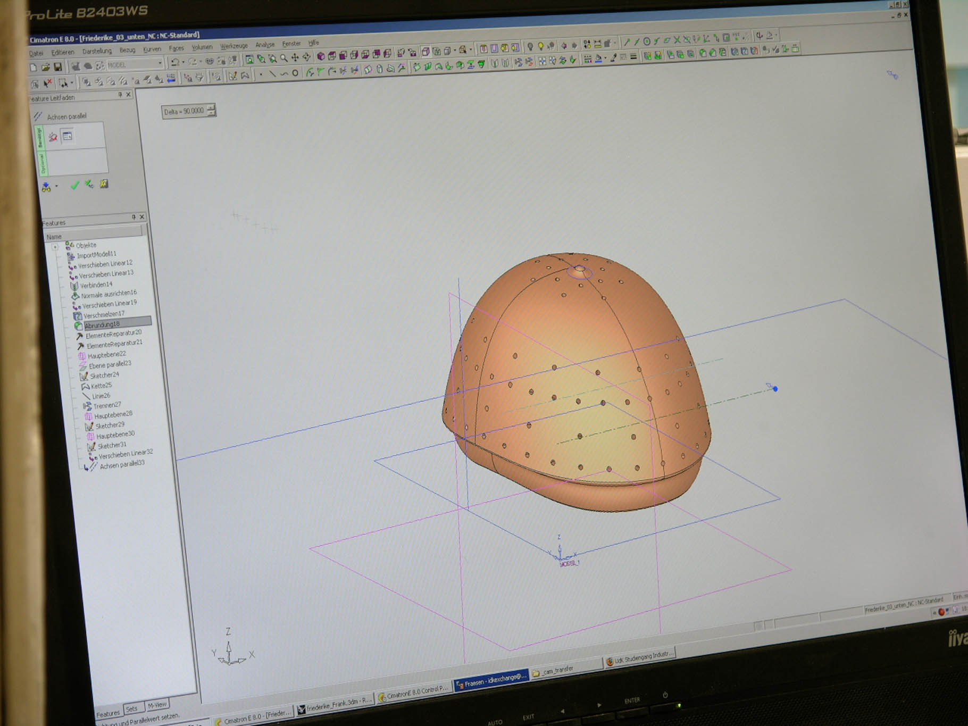This screenshot has width=968, height=726.
Task: Expand the Objekte tree node
Action: tap(55, 247)
